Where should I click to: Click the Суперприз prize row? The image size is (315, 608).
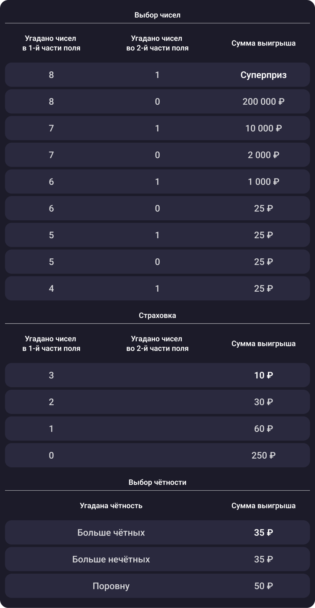point(157,75)
